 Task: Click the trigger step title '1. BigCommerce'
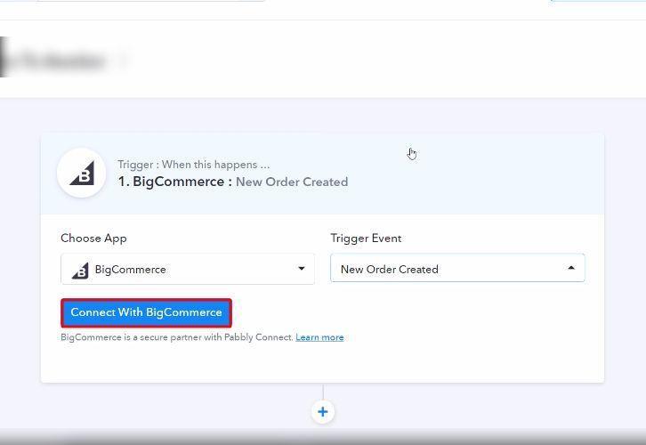[x=174, y=182]
